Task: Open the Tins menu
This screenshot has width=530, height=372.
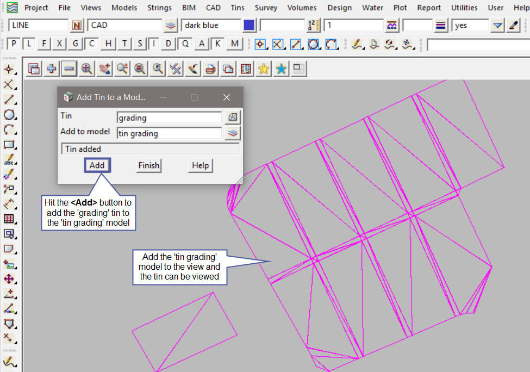Action: pyautogui.click(x=237, y=8)
